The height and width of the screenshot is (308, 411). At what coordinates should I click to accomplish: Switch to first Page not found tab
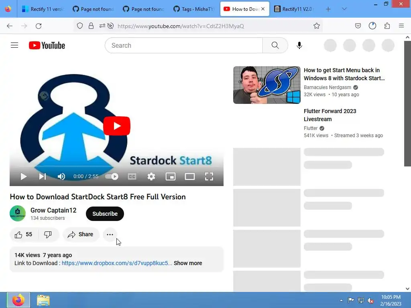coord(93,9)
